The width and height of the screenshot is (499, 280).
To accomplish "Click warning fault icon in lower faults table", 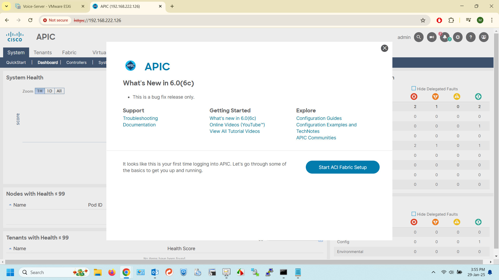I will point(478,222).
